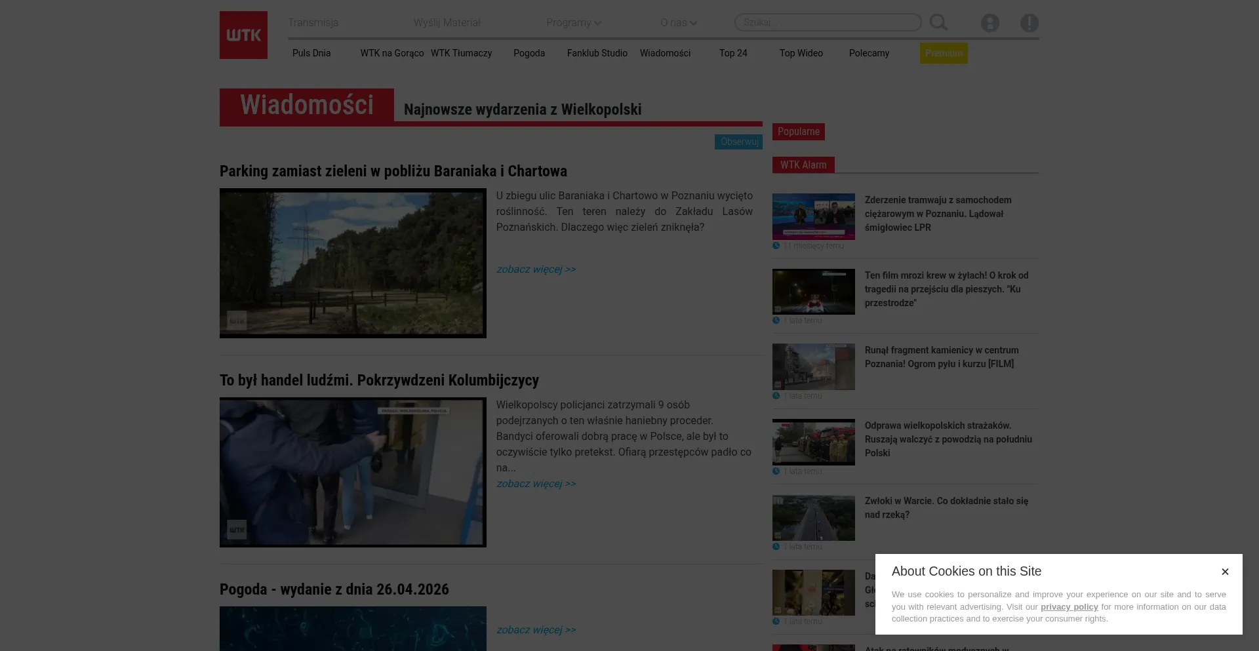The height and width of the screenshot is (651, 1259).
Task: Click the search magnifier icon
Action: (938, 22)
